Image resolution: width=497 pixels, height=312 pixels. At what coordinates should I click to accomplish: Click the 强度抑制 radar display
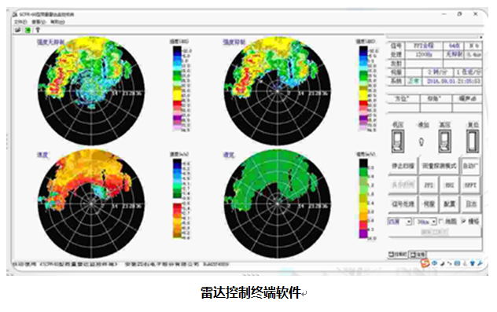278,91
